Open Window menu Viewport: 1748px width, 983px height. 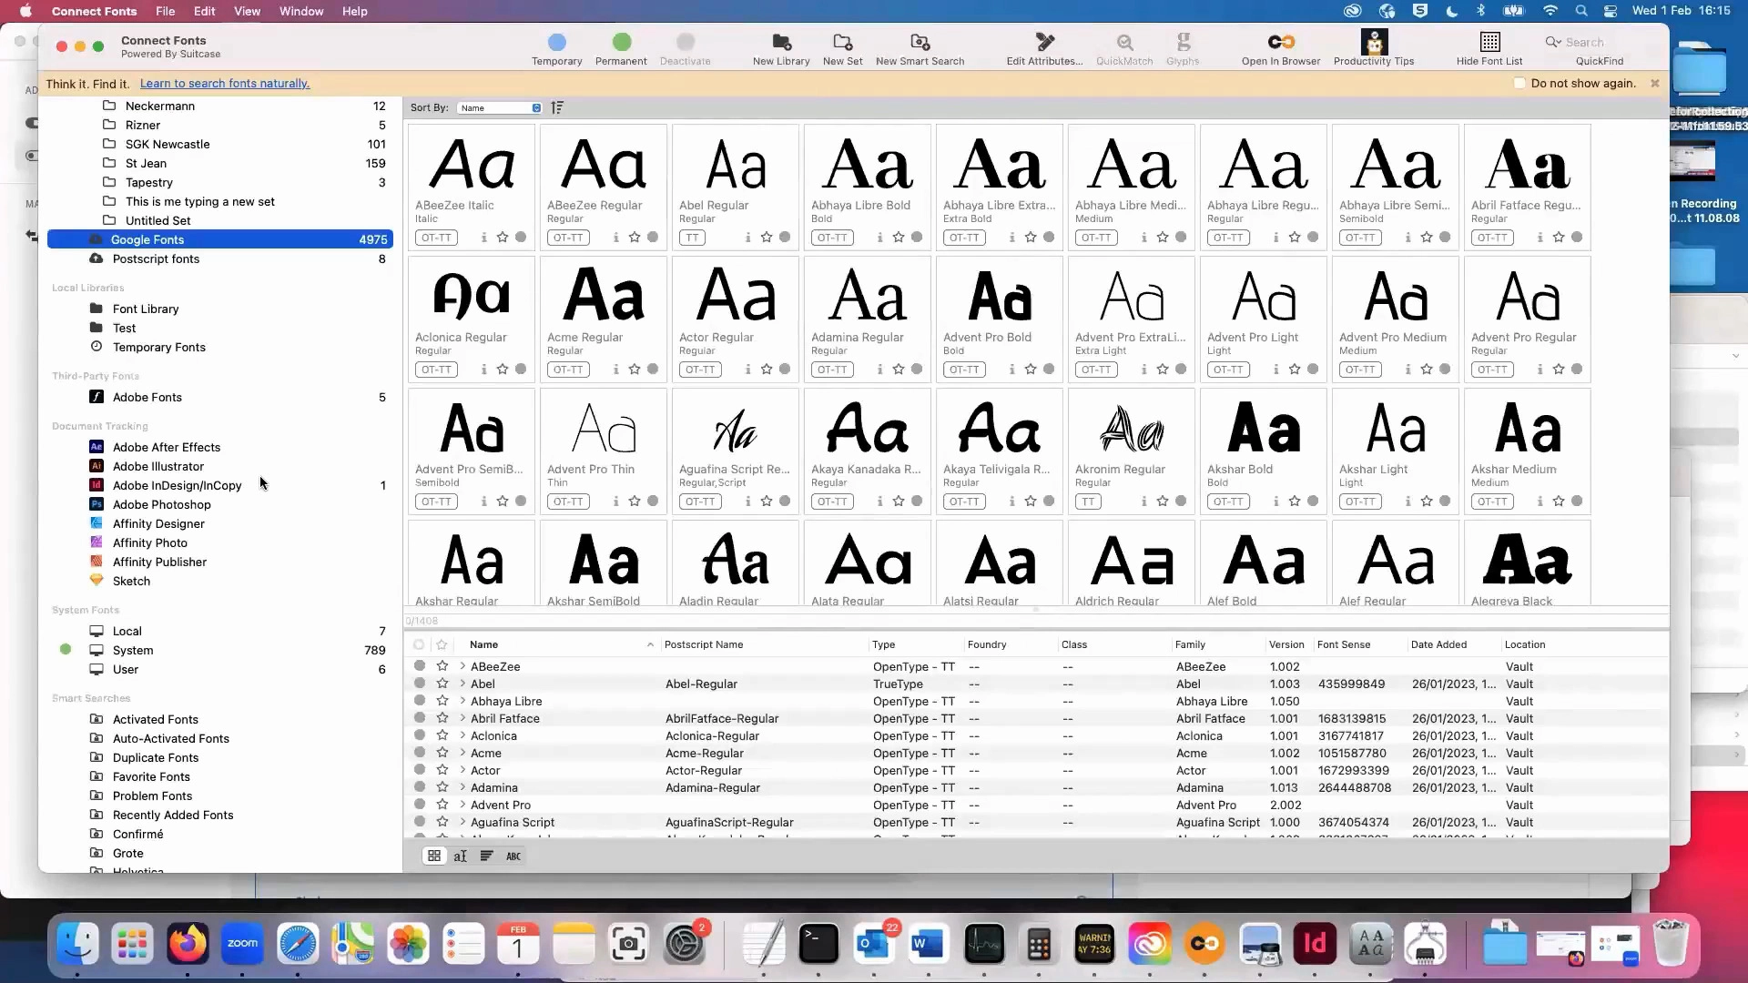pyautogui.click(x=301, y=11)
